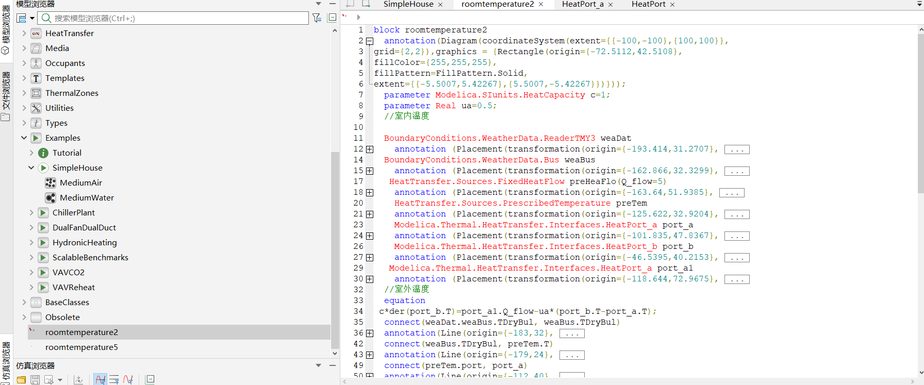Open the file browser side tab
The width and height of the screenshot is (924, 385).
[x=6, y=96]
